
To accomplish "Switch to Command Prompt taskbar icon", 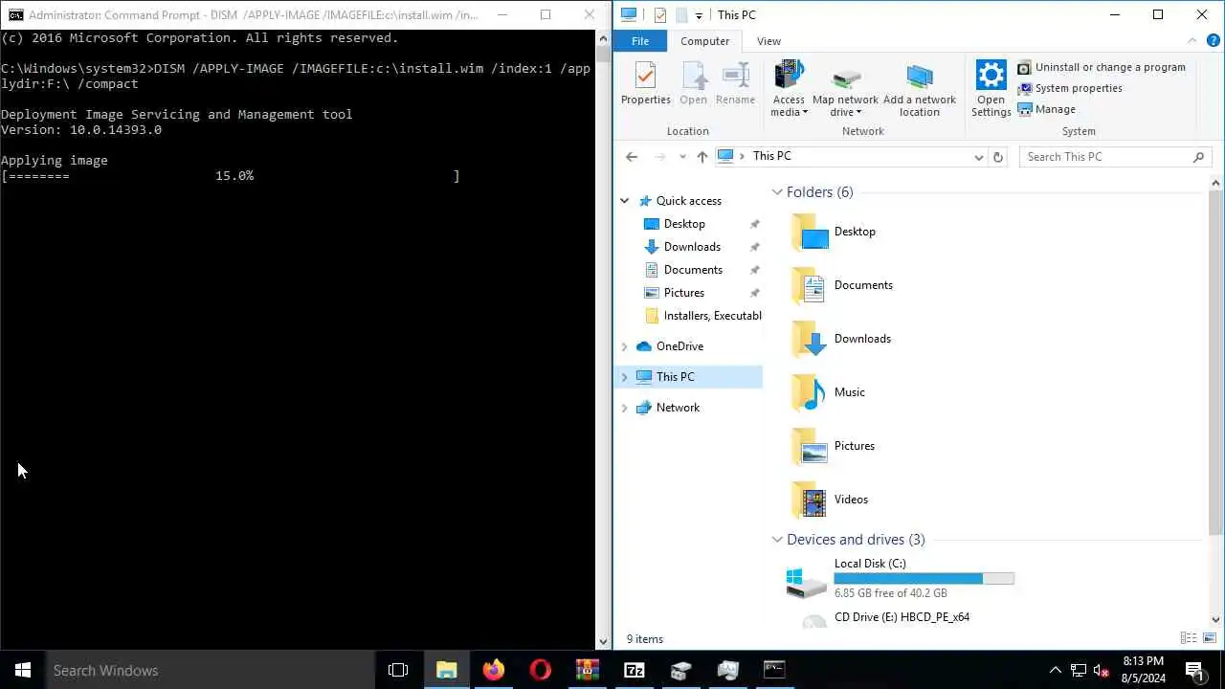I will pos(774,670).
